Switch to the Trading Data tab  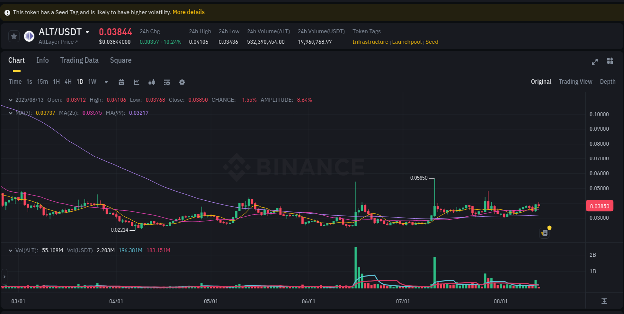pos(79,60)
